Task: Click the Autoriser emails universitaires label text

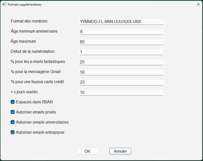Action: pyautogui.click(x=42, y=122)
